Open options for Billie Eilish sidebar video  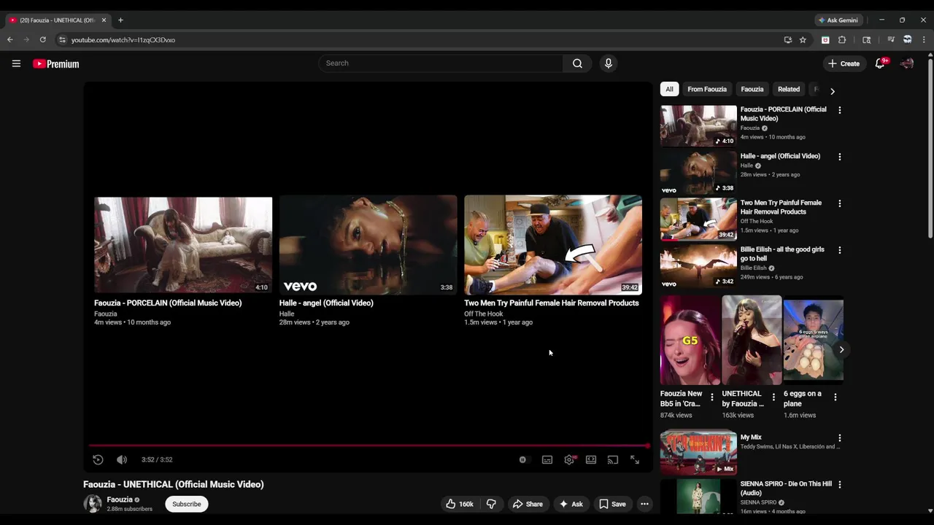pos(839,250)
